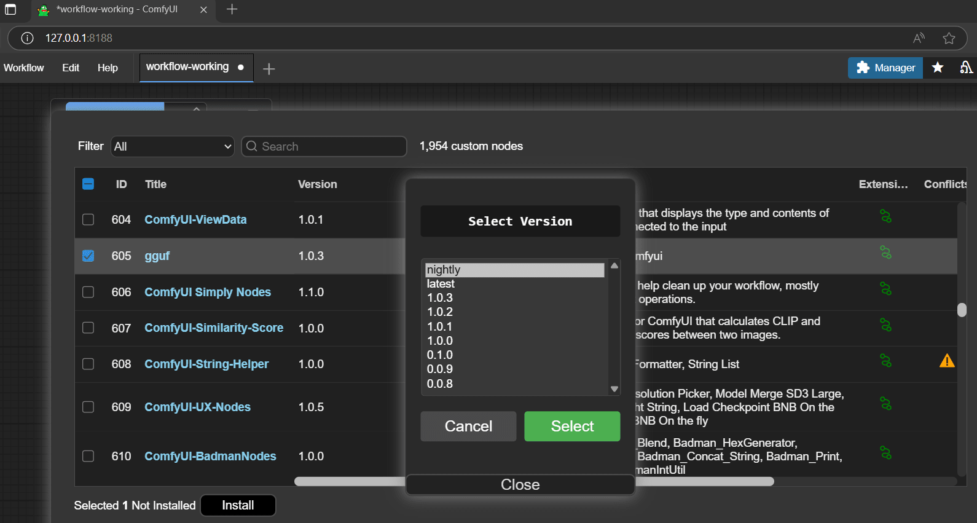
Task: Click extension link icon for ComfyUI-Similarity-Score
Action: [885, 324]
